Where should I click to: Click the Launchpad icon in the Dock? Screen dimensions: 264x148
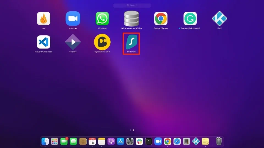(54, 141)
